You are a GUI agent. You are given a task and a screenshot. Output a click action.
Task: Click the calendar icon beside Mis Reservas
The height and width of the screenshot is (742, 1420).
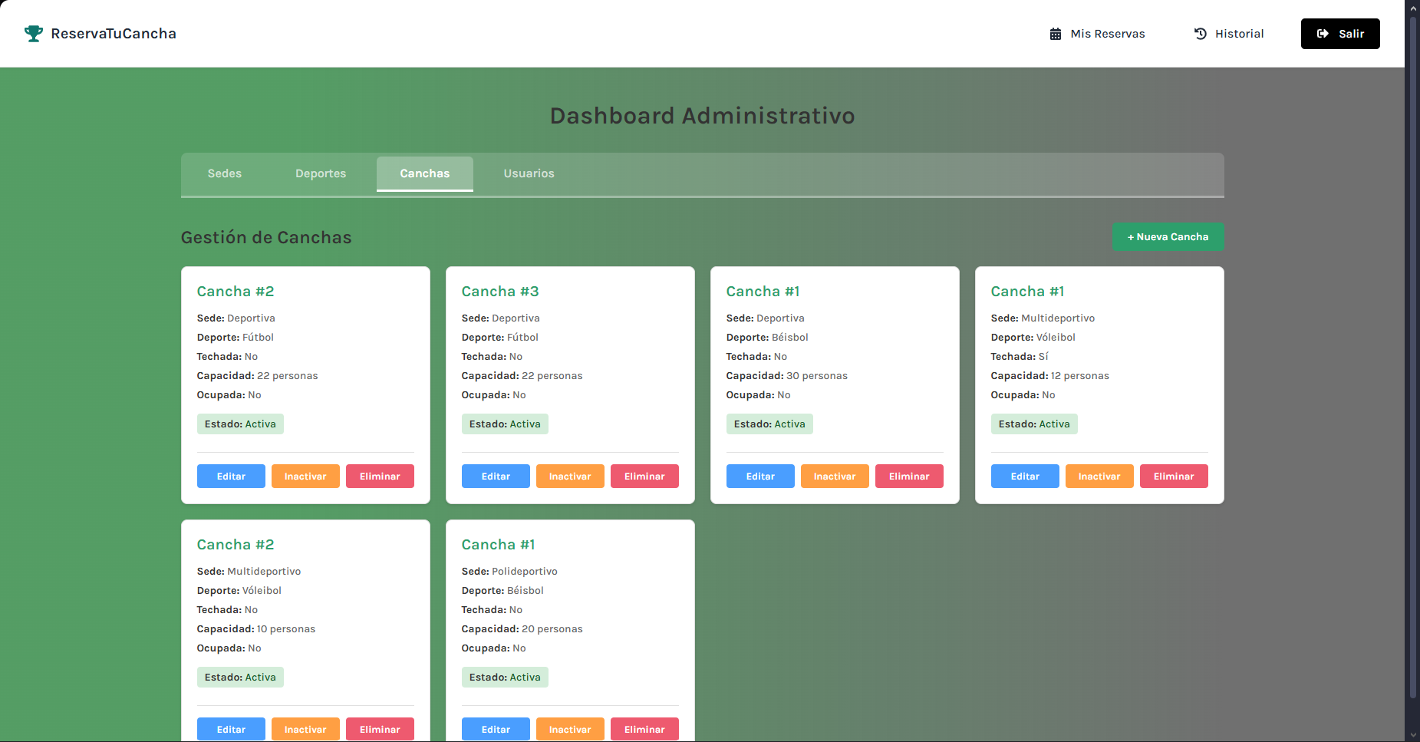pos(1056,34)
